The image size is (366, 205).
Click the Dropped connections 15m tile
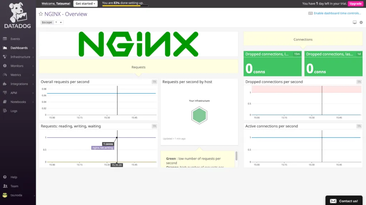[272, 64]
